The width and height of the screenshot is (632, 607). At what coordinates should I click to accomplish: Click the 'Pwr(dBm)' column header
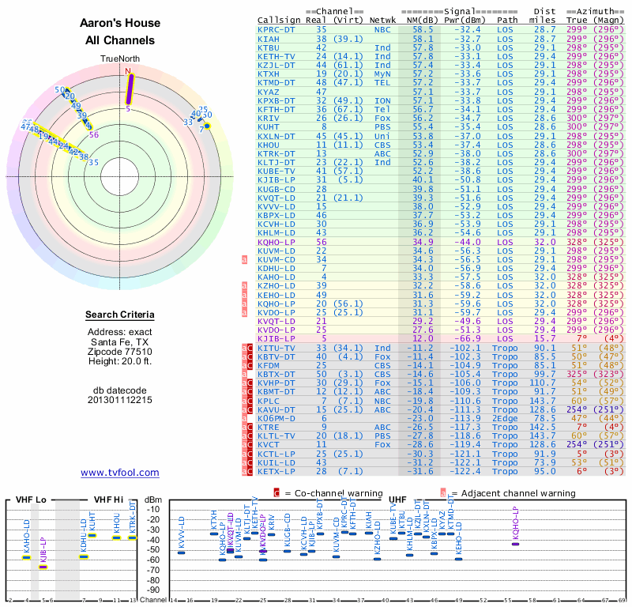click(465, 21)
